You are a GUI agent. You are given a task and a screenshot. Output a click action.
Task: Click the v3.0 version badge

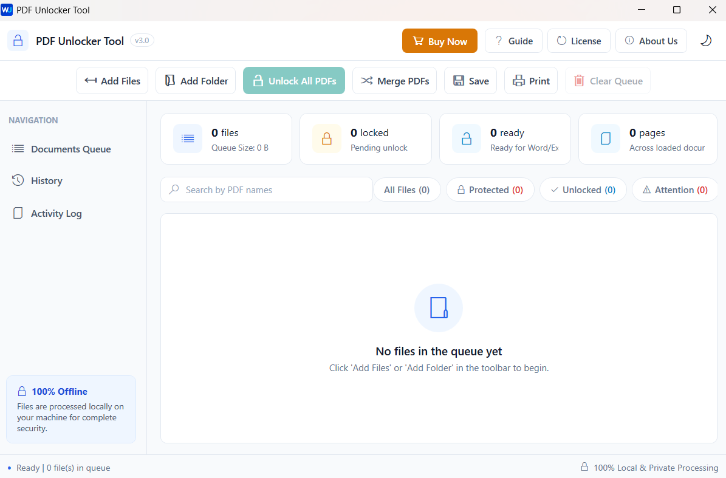coord(142,41)
